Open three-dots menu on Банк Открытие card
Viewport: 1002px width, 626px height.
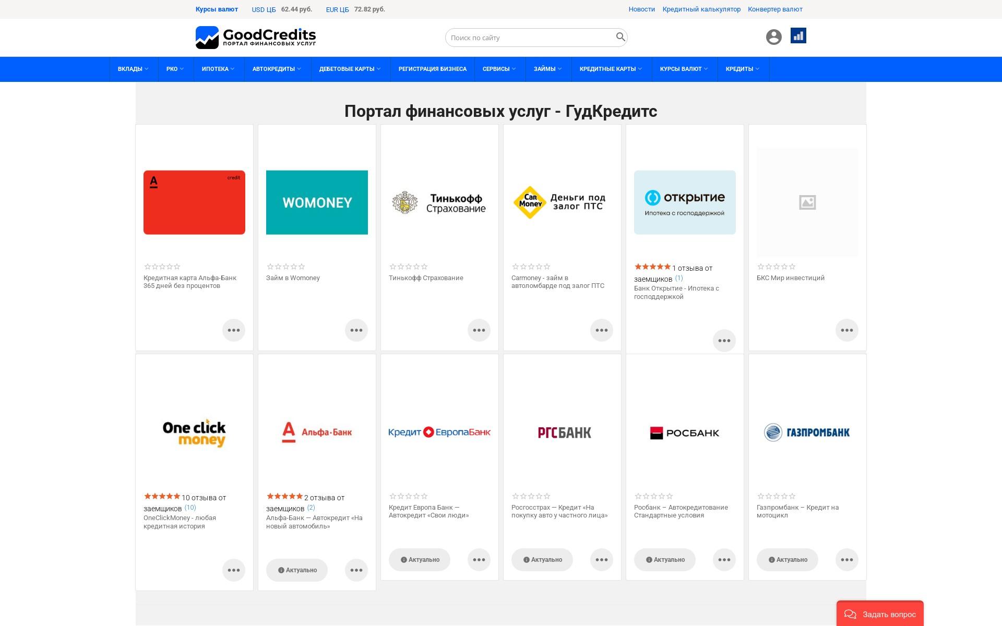[x=724, y=341]
